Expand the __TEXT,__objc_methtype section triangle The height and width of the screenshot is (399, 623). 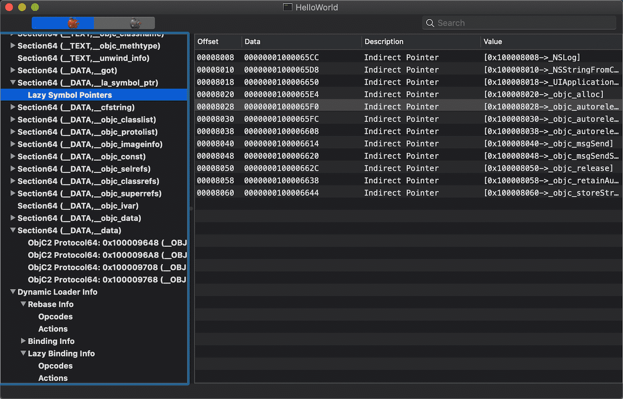13,46
